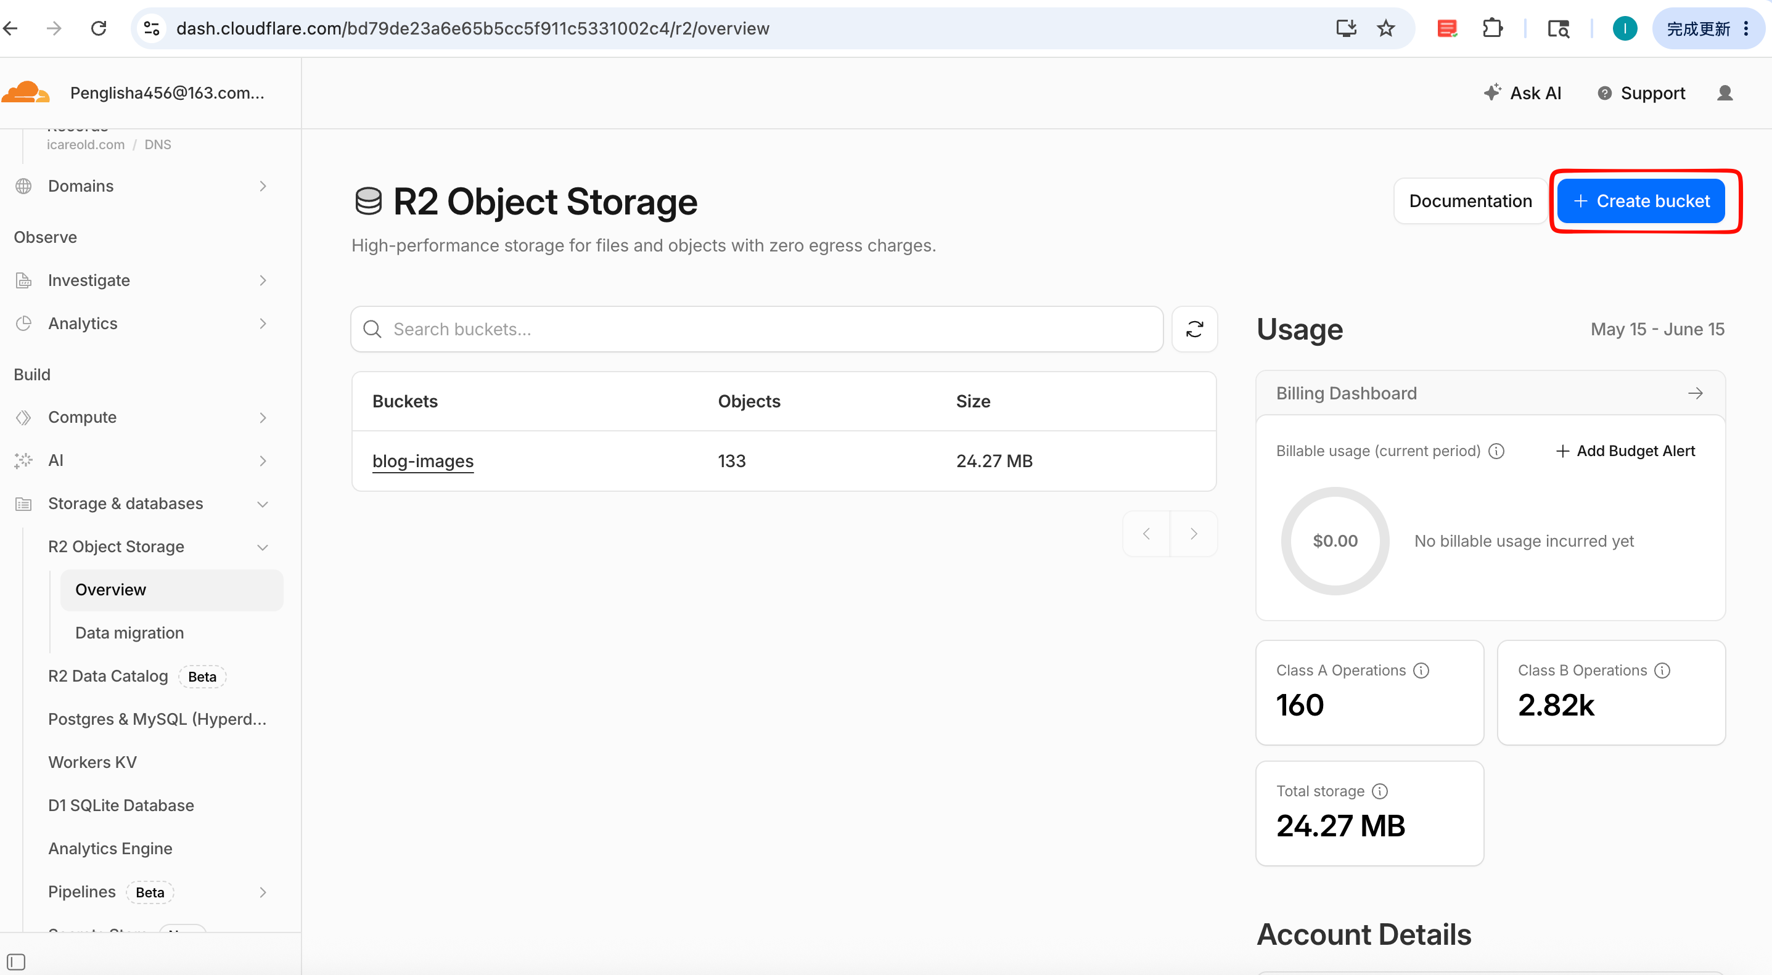Image resolution: width=1772 pixels, height=975 pixels.
Task: Click the May 15 - June 15 date range
Action: click(1657, 329)
